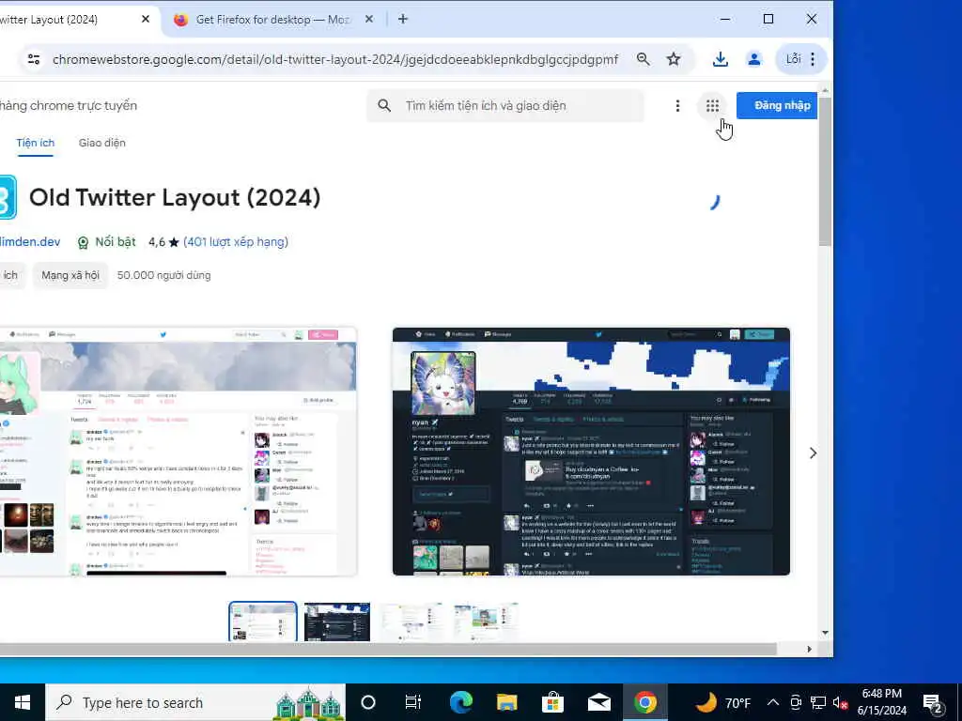
Task: Click the web store search magnifier icon
Action: [384, 105]
